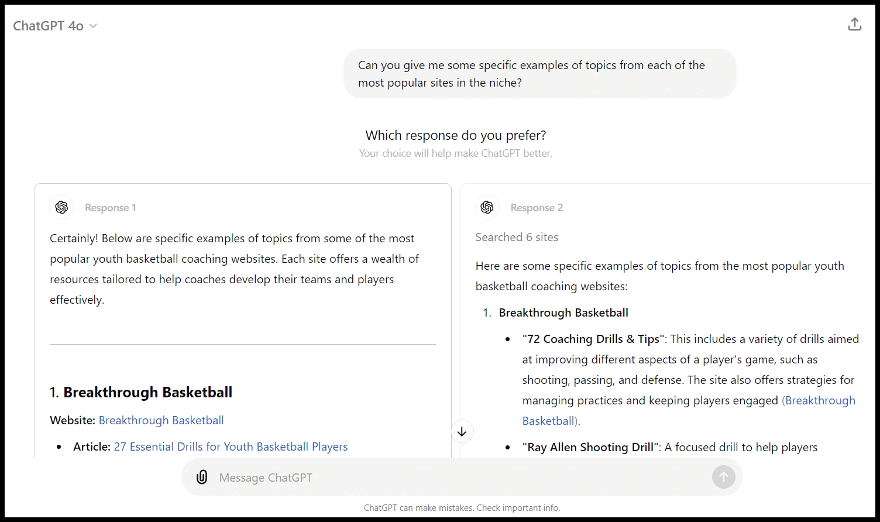
Task: Click the Response 2 ChatGPT logo icon
Action: [x=487, y=207]
